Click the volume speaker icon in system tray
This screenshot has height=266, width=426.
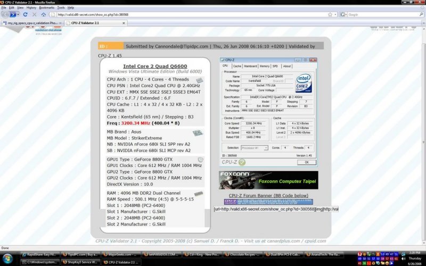404,259
